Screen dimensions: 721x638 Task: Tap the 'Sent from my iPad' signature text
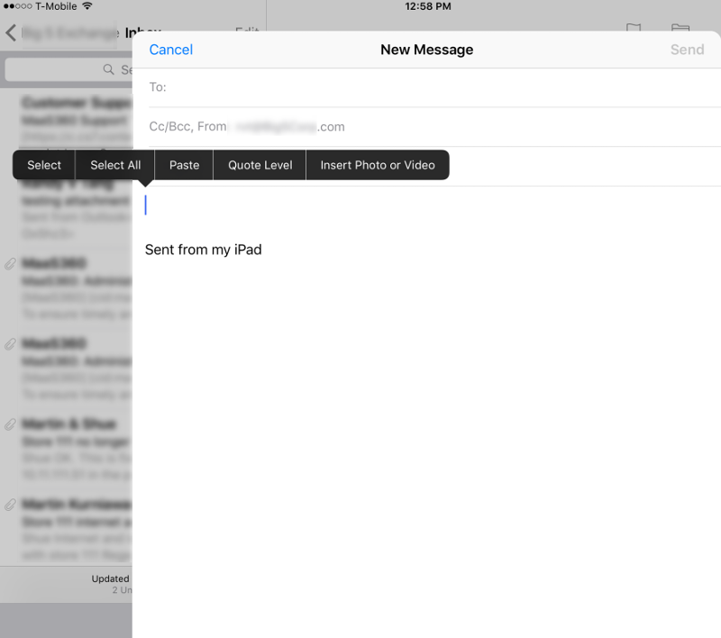pos(204,250)
